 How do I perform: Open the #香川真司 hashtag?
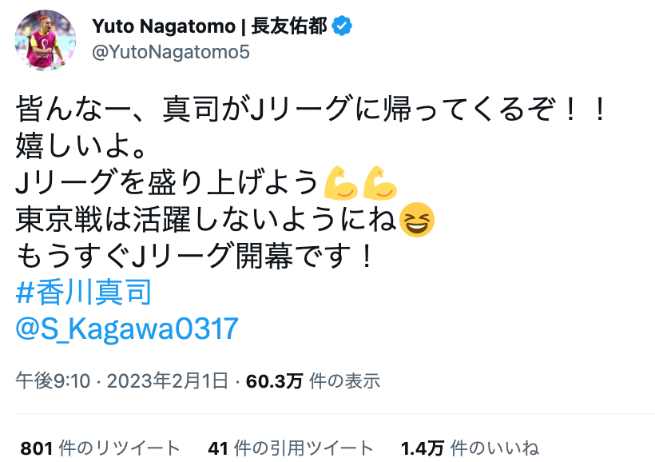(84, 293)
